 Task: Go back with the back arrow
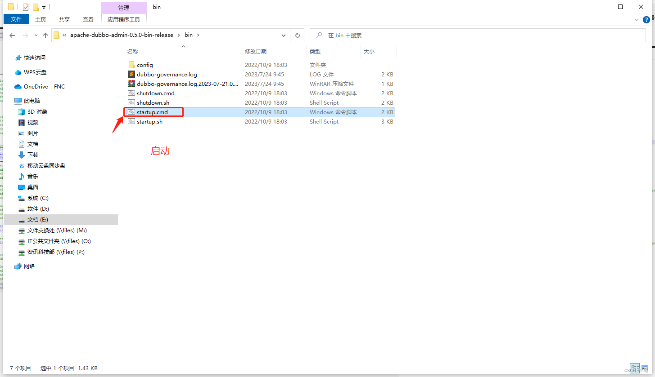[x=12, y=35]
